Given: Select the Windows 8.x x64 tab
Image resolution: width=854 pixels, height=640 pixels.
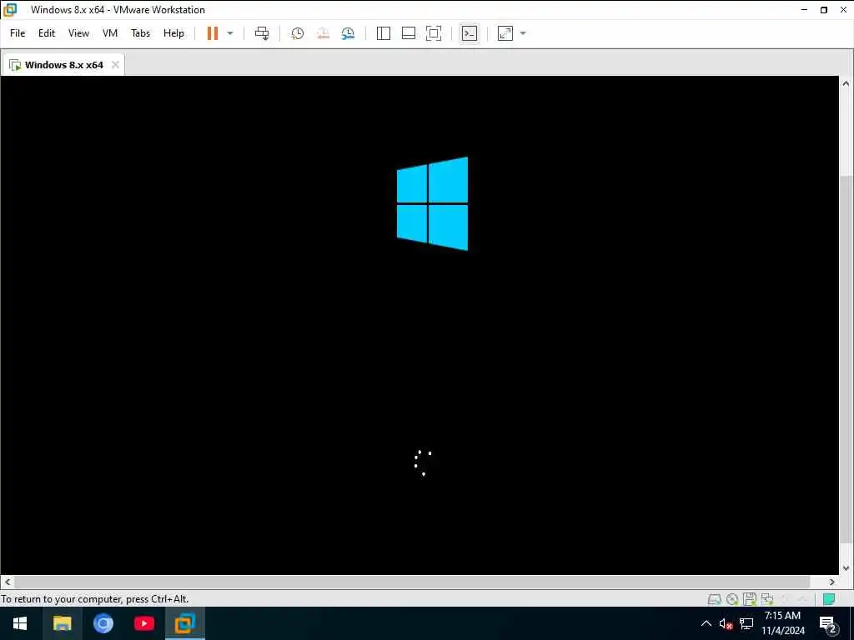Looking at the screenshot, I should (x=63, y=65).
